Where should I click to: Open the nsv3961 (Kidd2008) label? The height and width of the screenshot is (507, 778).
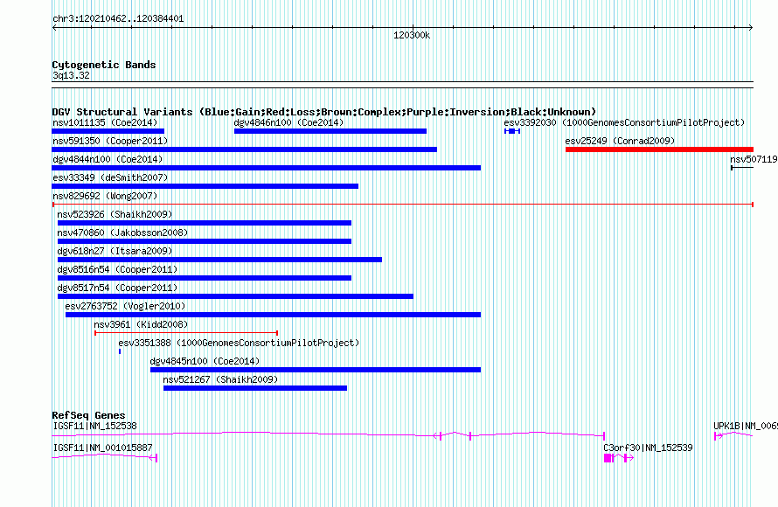click(x=141, y=324)
